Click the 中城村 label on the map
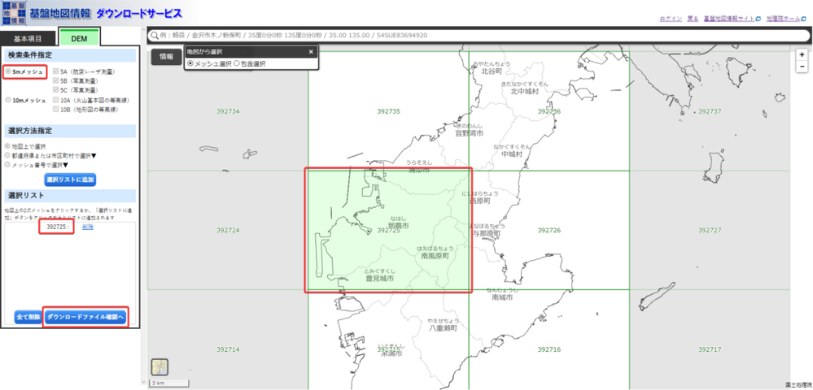Viewport: 813px width, 390px height. click(x=512, y=154)
